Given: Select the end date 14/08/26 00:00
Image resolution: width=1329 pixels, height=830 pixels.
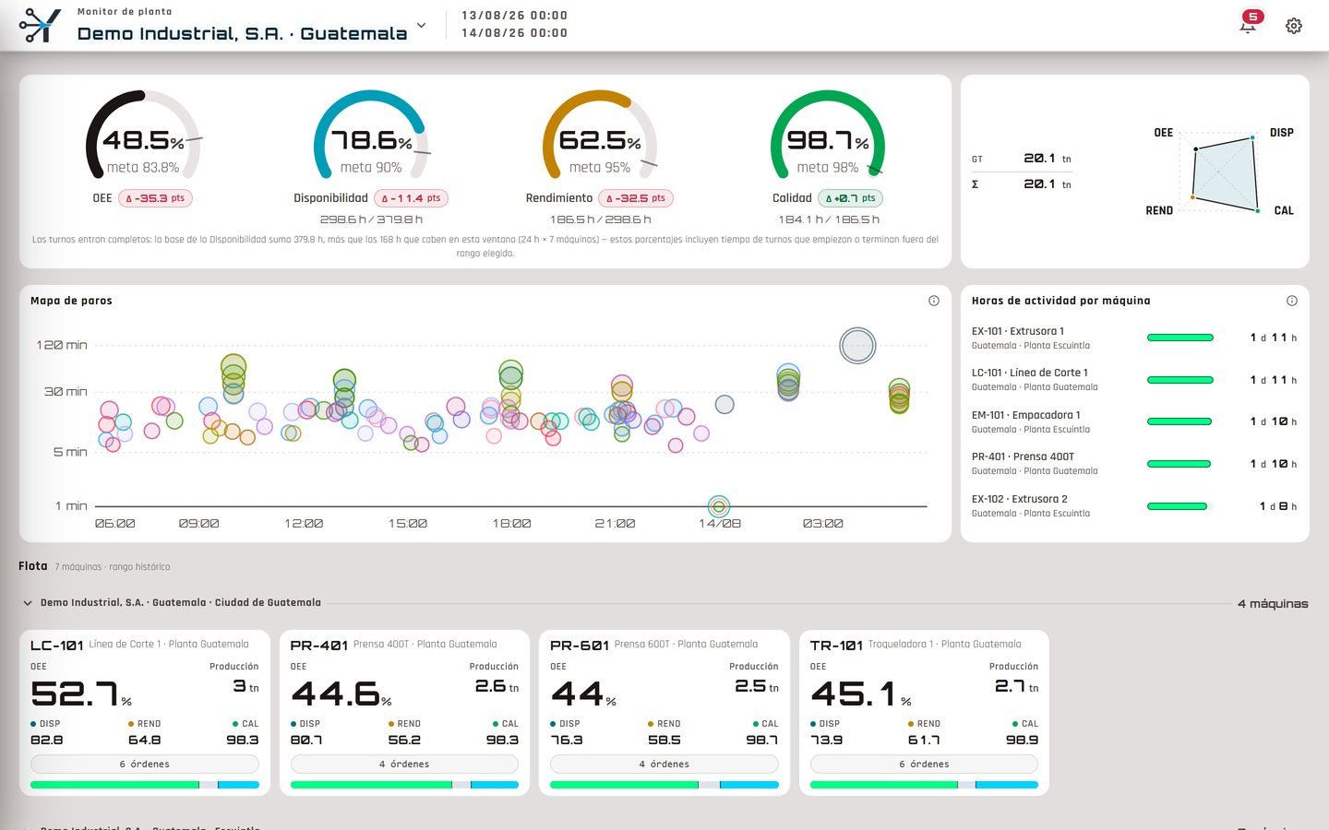Looking at the screenshot, I should 514,33.
